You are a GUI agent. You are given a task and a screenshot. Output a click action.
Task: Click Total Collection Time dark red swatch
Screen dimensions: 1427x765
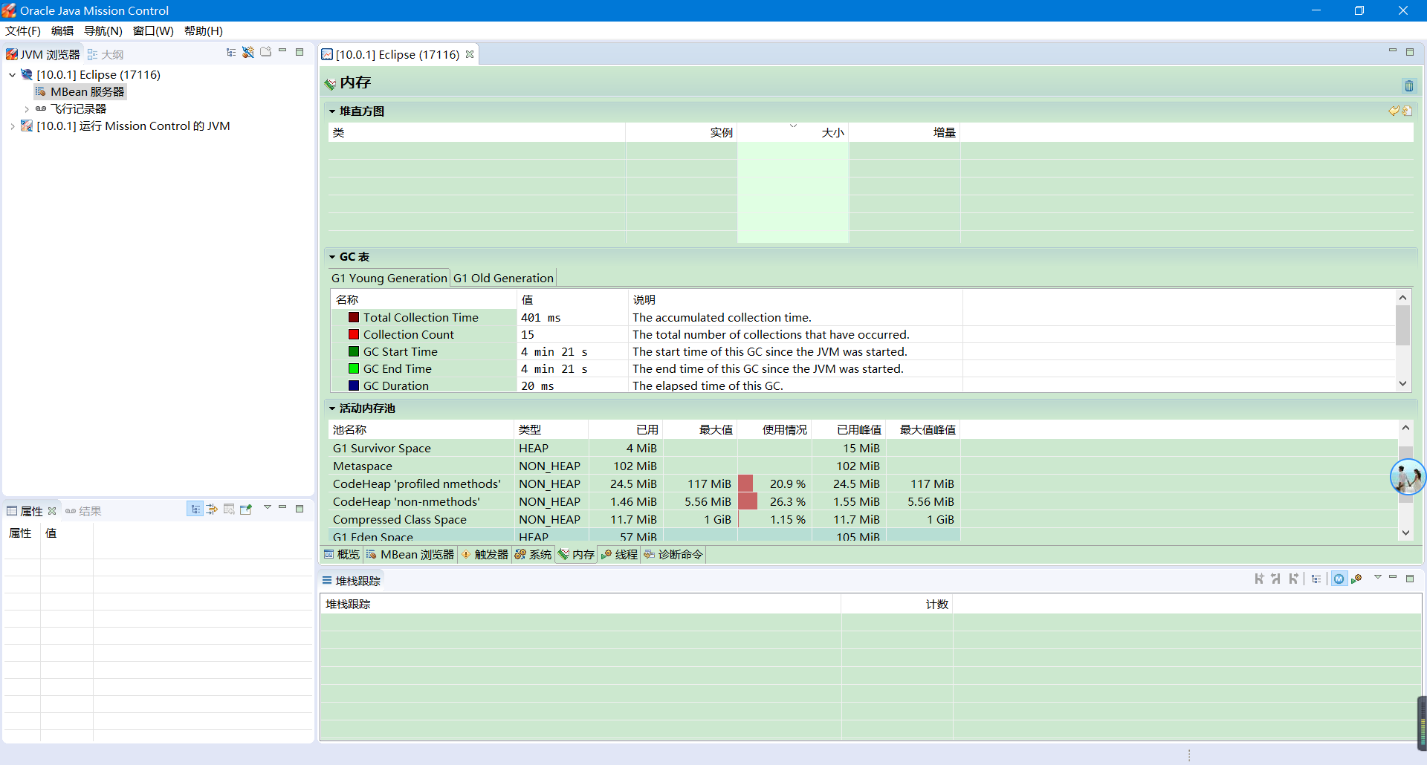coord(354,317)
